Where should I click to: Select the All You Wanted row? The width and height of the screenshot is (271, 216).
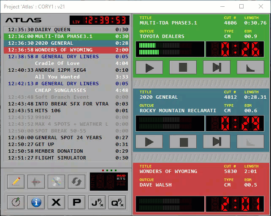pyautogui.click(x=66, y=77)
